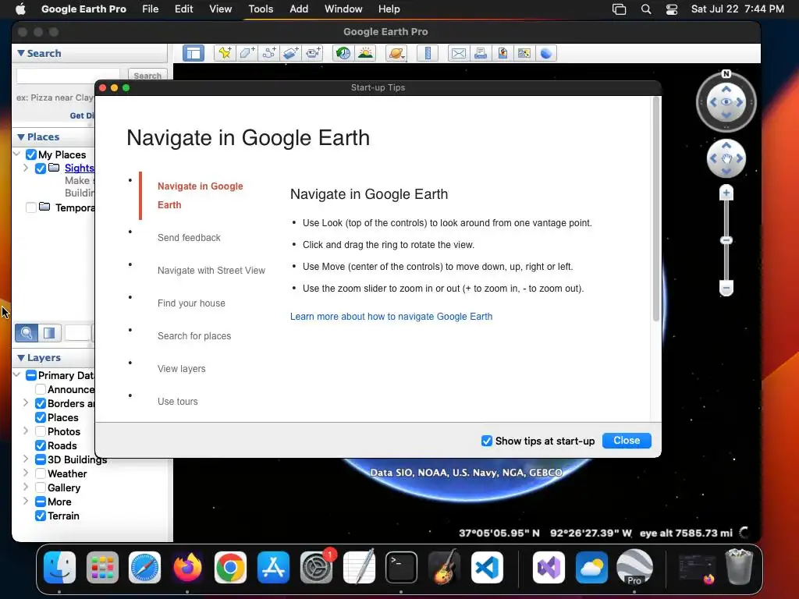Toggle the Temporary Places checkbox

[31, 207]
